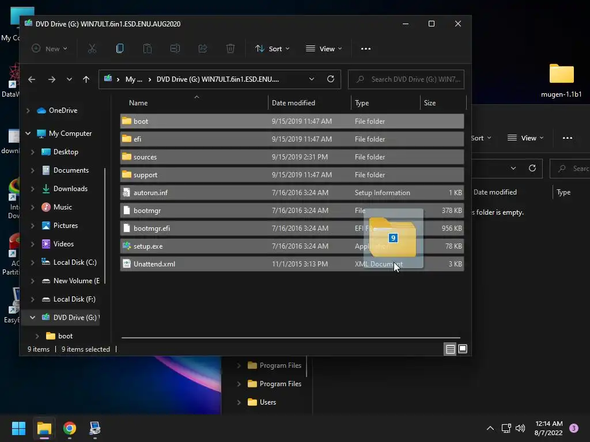This screenshot has height=442, width=590.
Task: Open Windows Start menu
Action: coord(18,428)
